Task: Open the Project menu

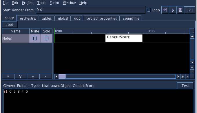Action: pyautogui.click(x=28, y=3)
